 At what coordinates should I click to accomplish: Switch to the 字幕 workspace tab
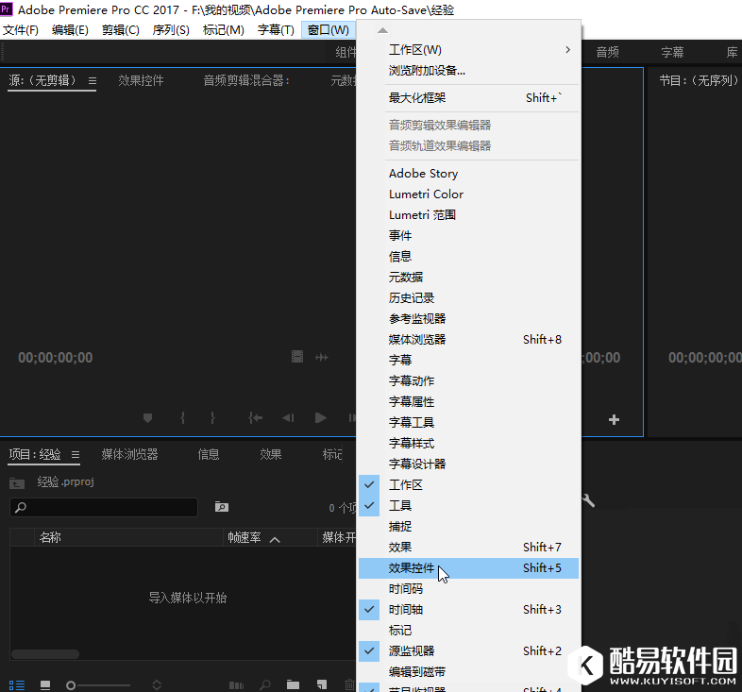(672, 52)
